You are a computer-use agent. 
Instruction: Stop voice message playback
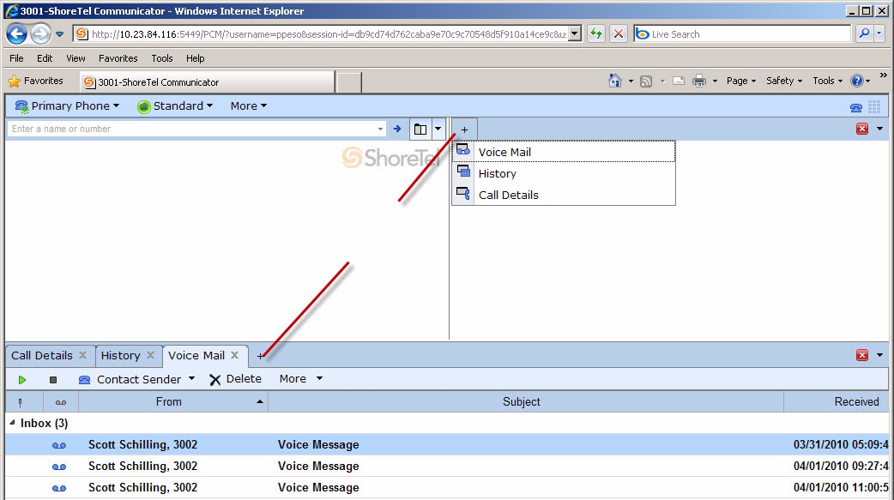point(53,380)
